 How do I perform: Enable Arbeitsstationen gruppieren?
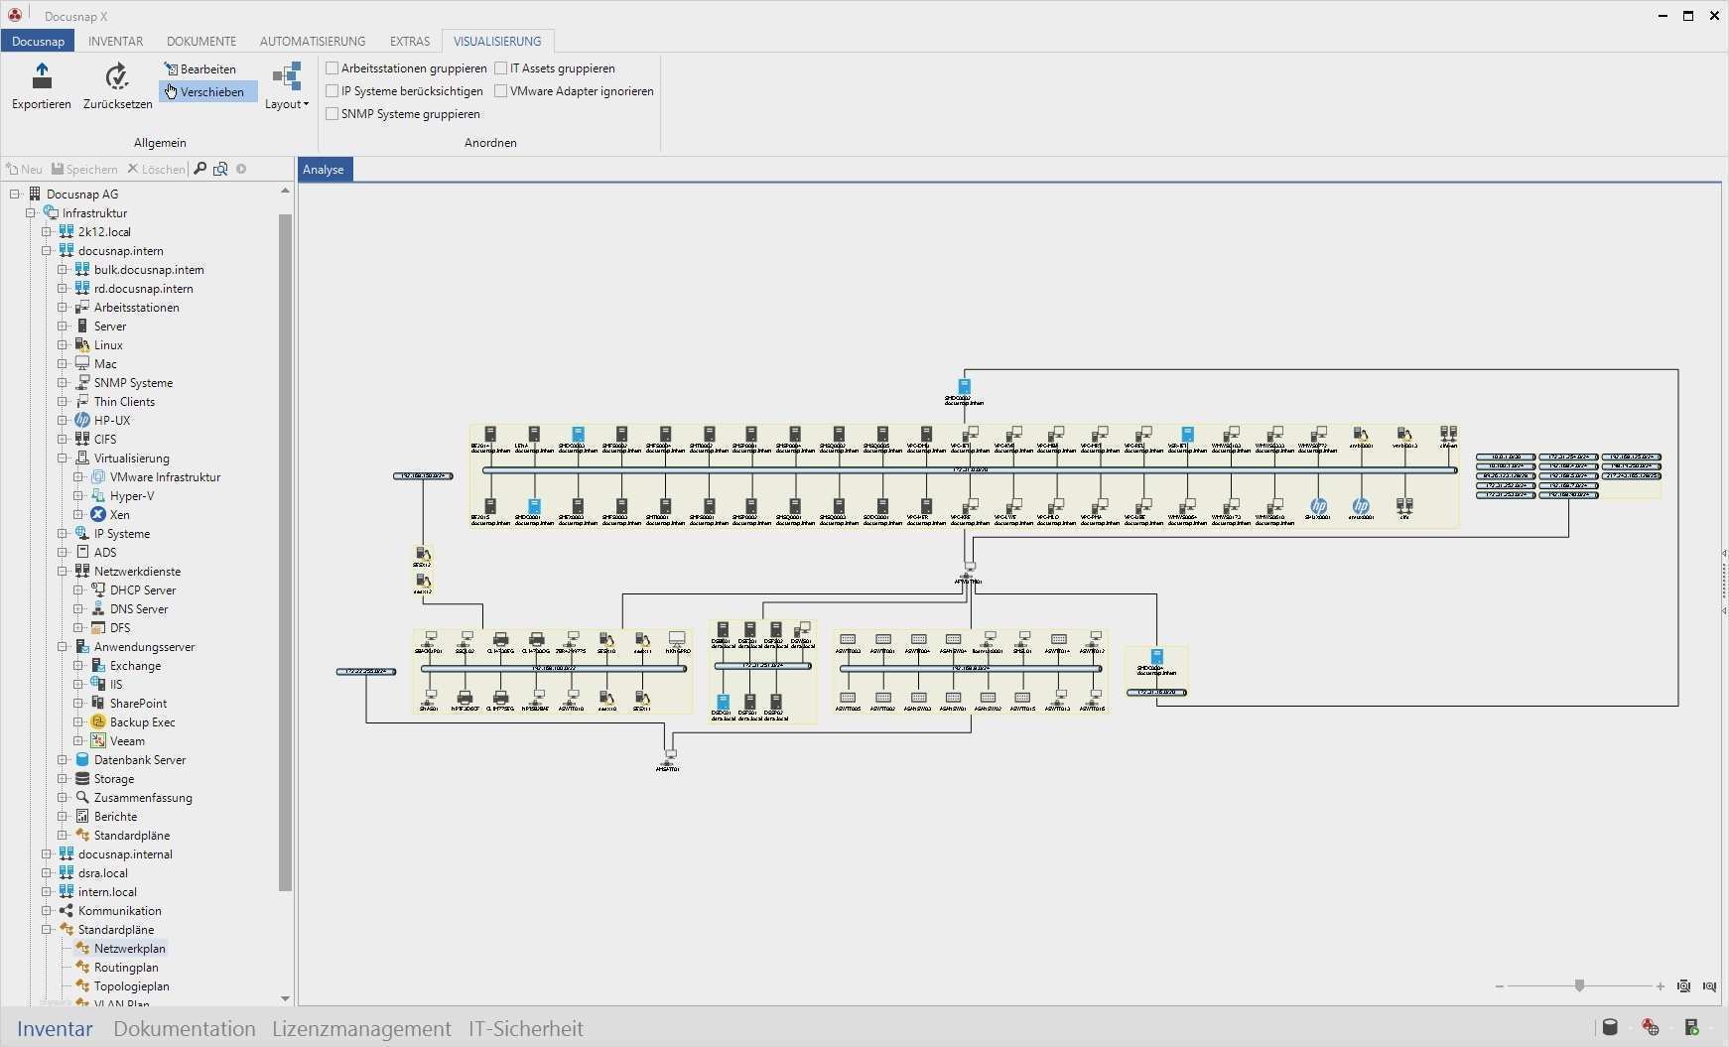click(x=332, y=67)
